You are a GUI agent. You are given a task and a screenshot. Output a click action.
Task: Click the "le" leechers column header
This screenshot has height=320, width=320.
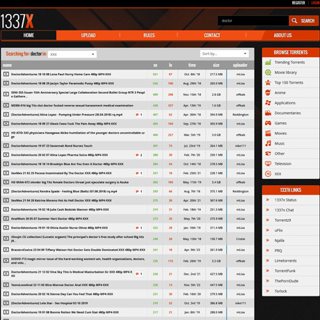coord(170,65)
